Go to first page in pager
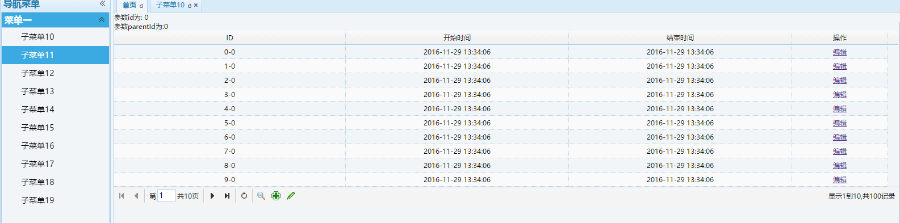 [122, 196]
